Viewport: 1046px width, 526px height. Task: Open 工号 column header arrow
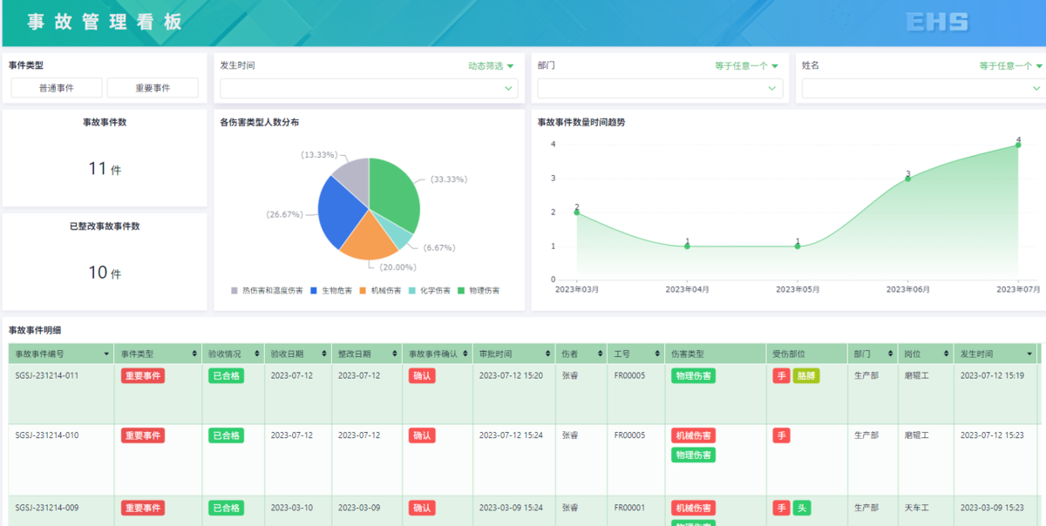(x=655, y=354)
